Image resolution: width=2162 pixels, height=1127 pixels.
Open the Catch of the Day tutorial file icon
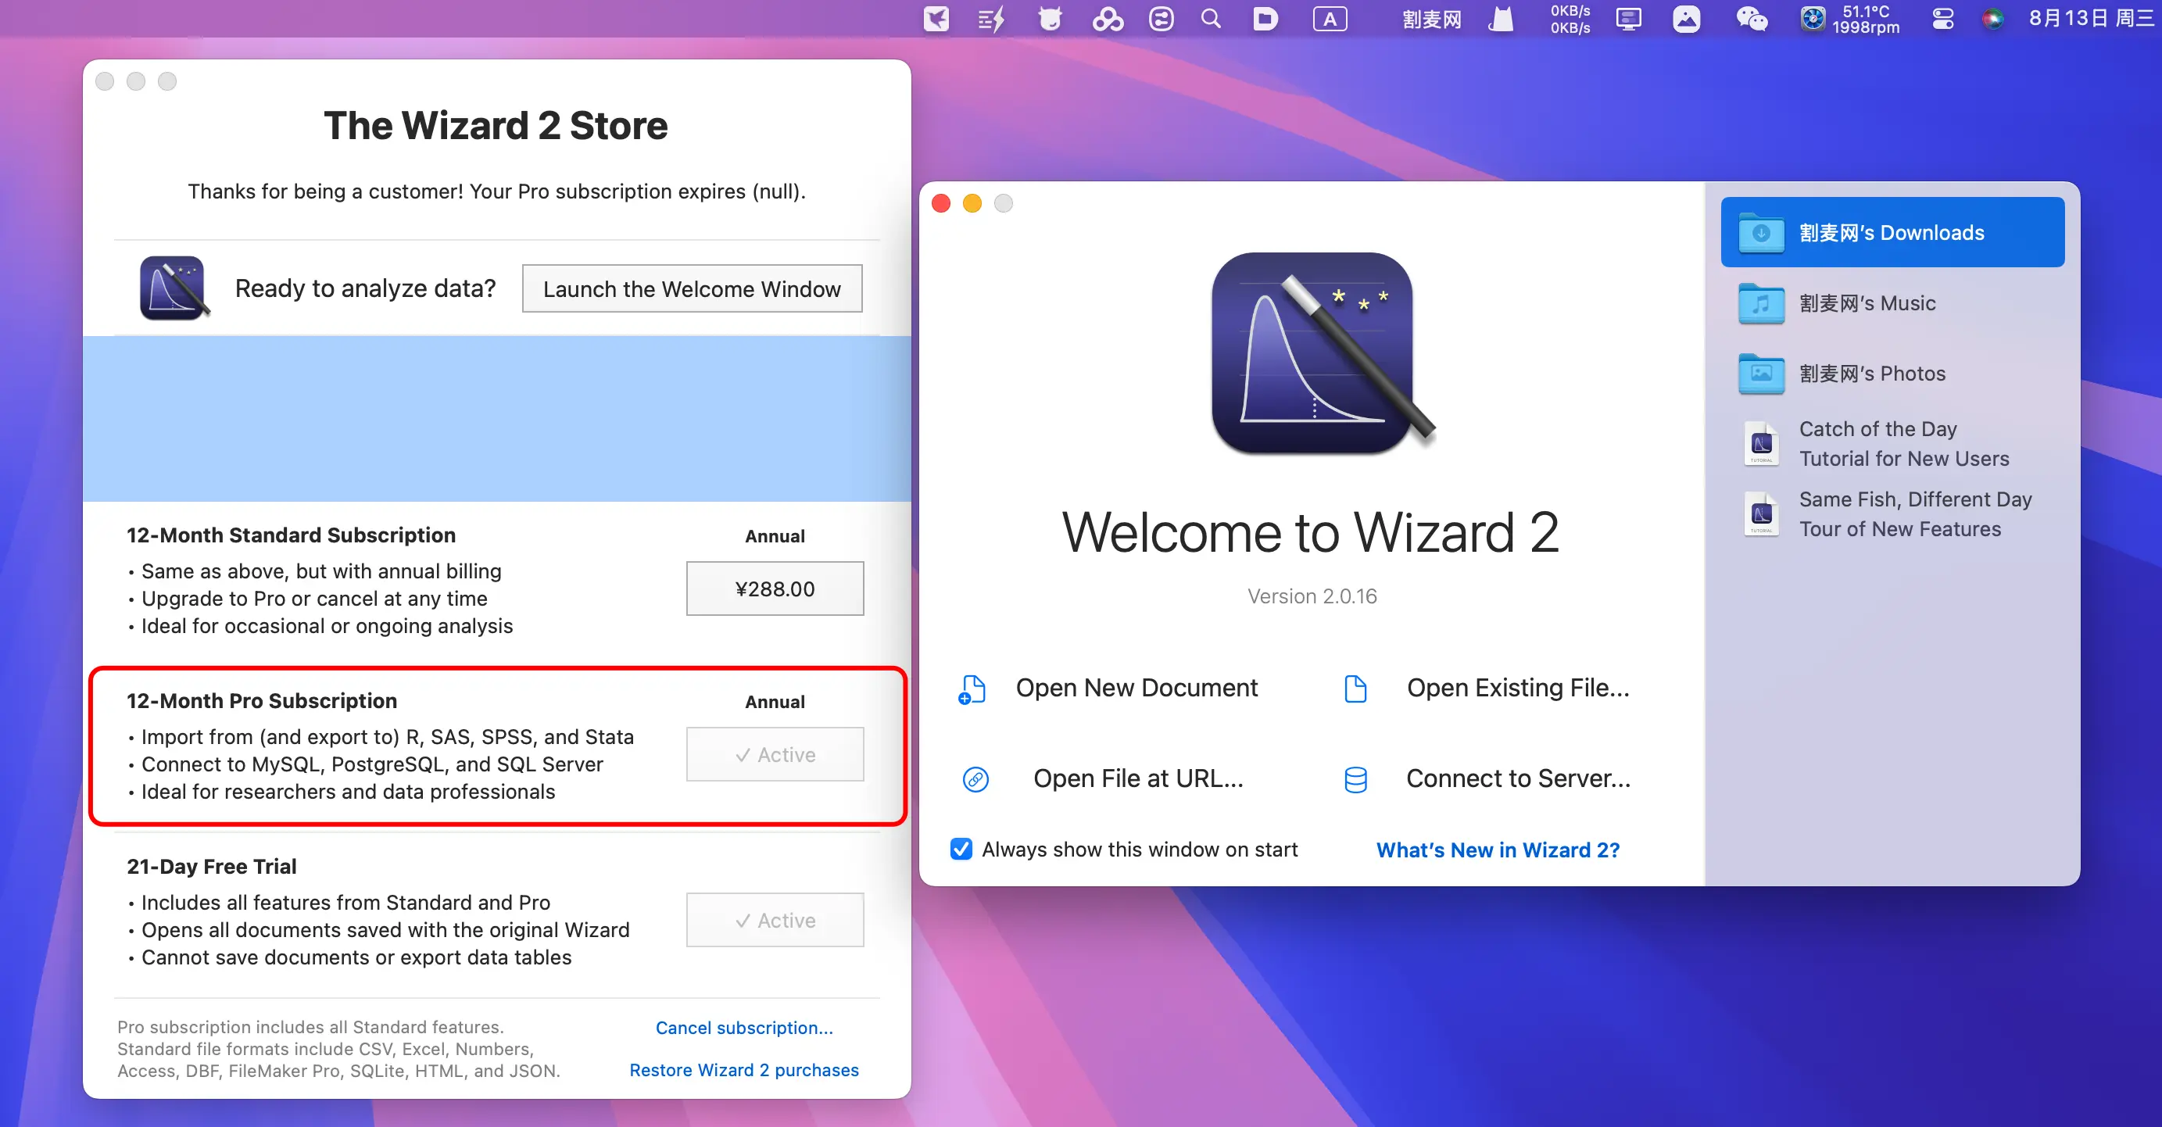coord(1761,443)
